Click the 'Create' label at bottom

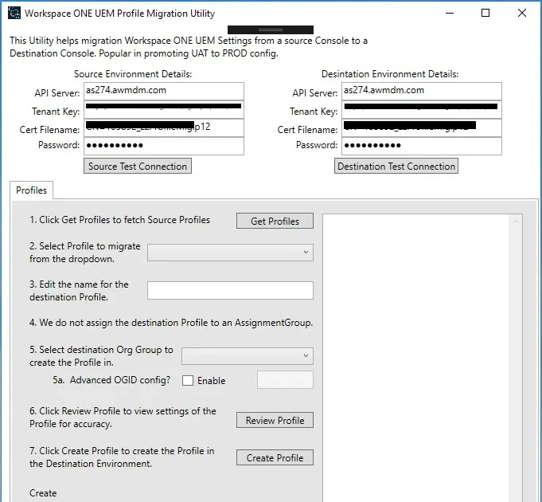(43, 493)
